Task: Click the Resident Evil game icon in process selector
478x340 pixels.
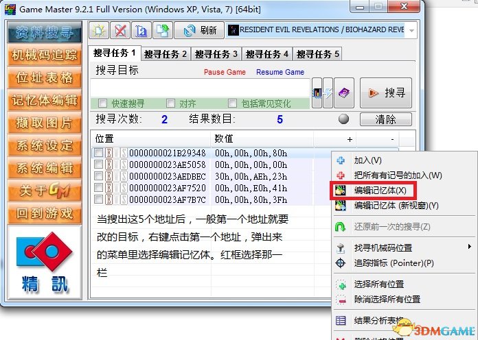Action: (x=234, y=30)
